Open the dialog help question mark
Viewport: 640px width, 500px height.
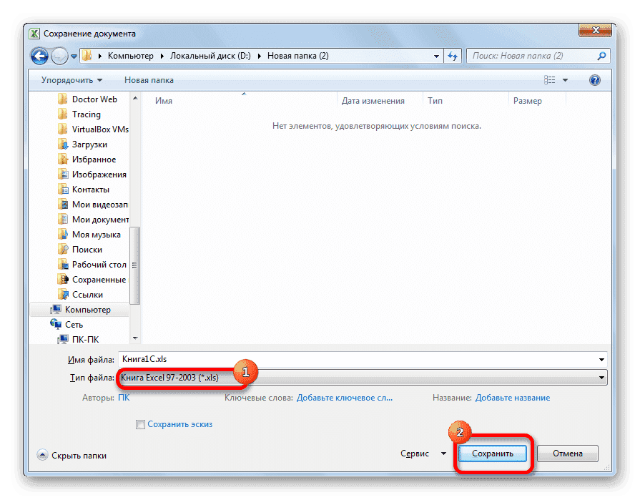pyautogui.click(x=595, y=79)
